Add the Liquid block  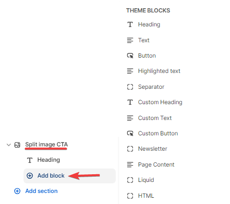(146, 180)
